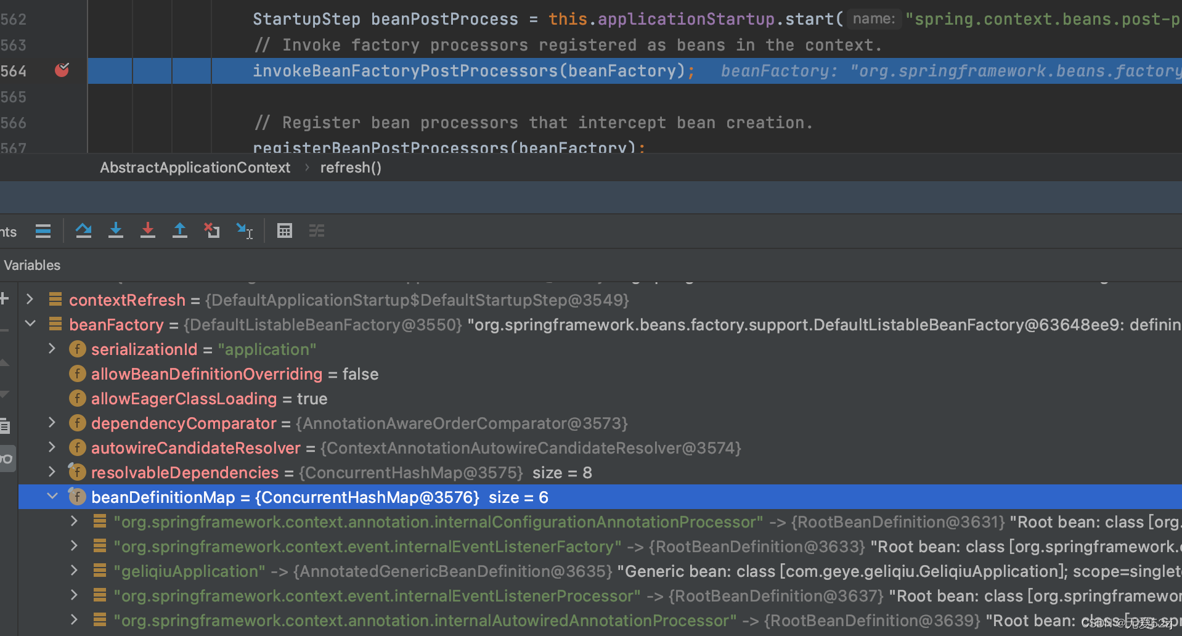1182x636 pixels.
Task: Expand the geliqiuApplication map entry
Action: click(75, 571)
